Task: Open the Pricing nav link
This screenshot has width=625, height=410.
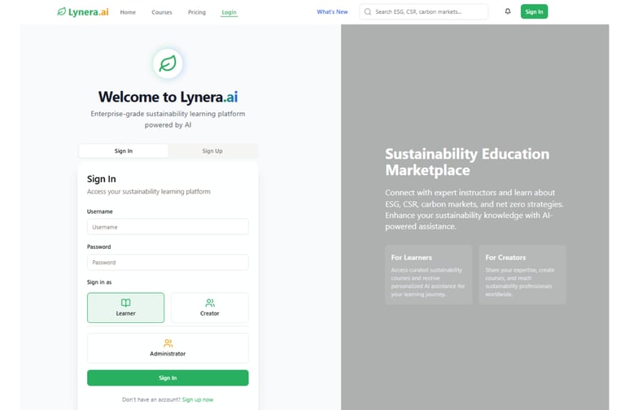Action: pyautogui.click(x=197, y=12)
